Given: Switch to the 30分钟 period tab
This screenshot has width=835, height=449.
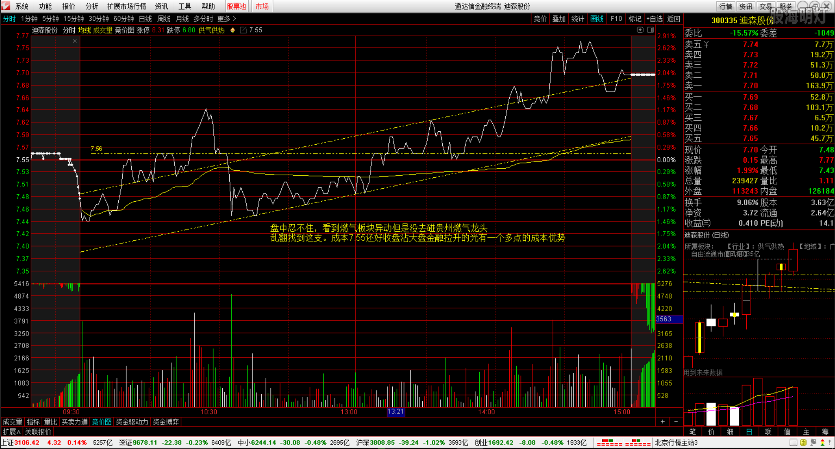Looking at the screenshot, I should (99, 19).
